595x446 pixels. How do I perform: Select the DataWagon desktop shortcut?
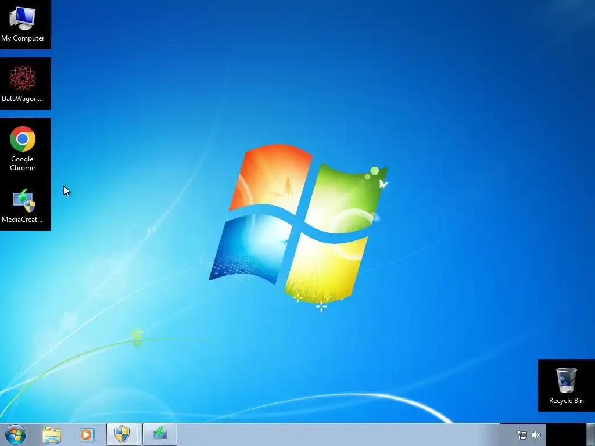(x=23, y=84)
